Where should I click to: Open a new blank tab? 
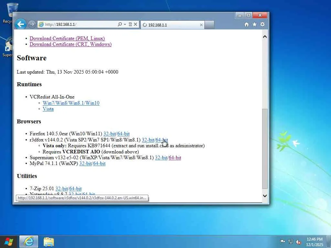pyautogui.click(x=209, y=25)
